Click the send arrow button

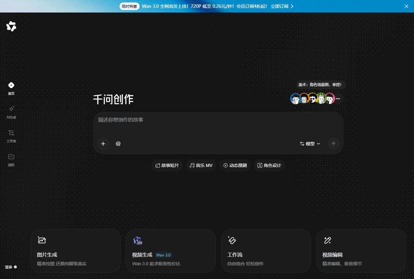click(x=334, y=144)
